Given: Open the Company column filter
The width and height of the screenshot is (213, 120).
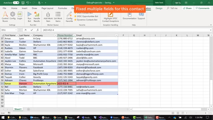Looking at the screenshot, I should click(56, 35).
